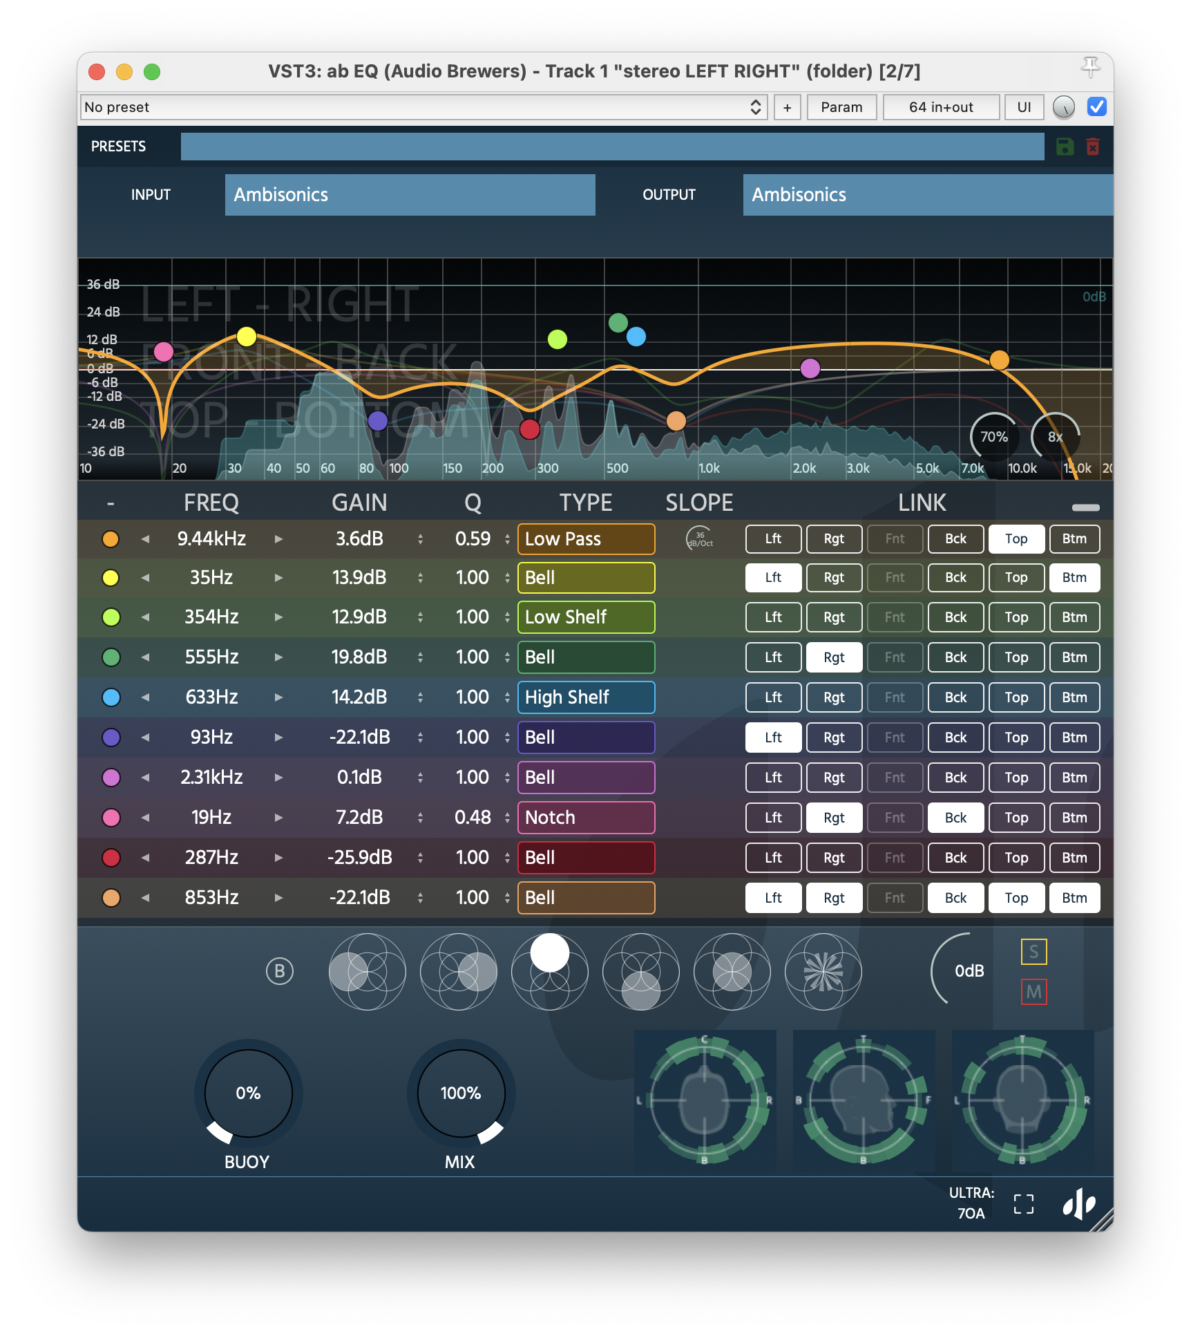Open the Notch filter type dropdown

click(586, 818)
